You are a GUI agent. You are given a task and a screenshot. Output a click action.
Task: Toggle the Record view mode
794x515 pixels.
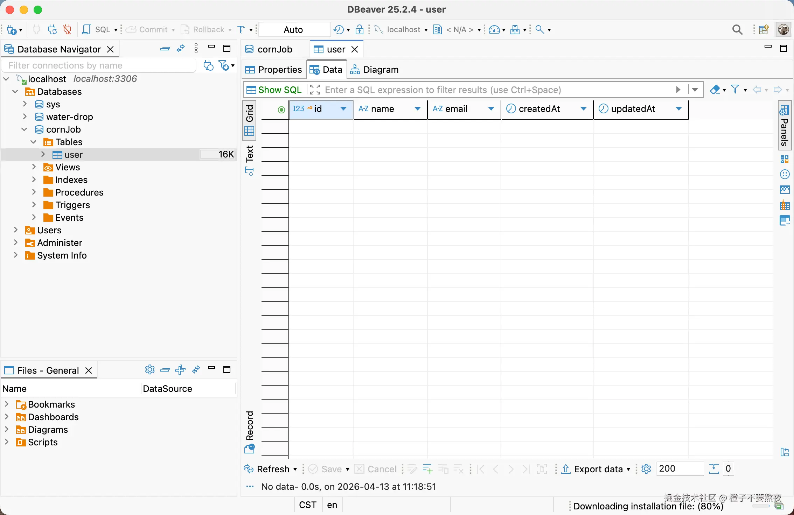point(249,425)
